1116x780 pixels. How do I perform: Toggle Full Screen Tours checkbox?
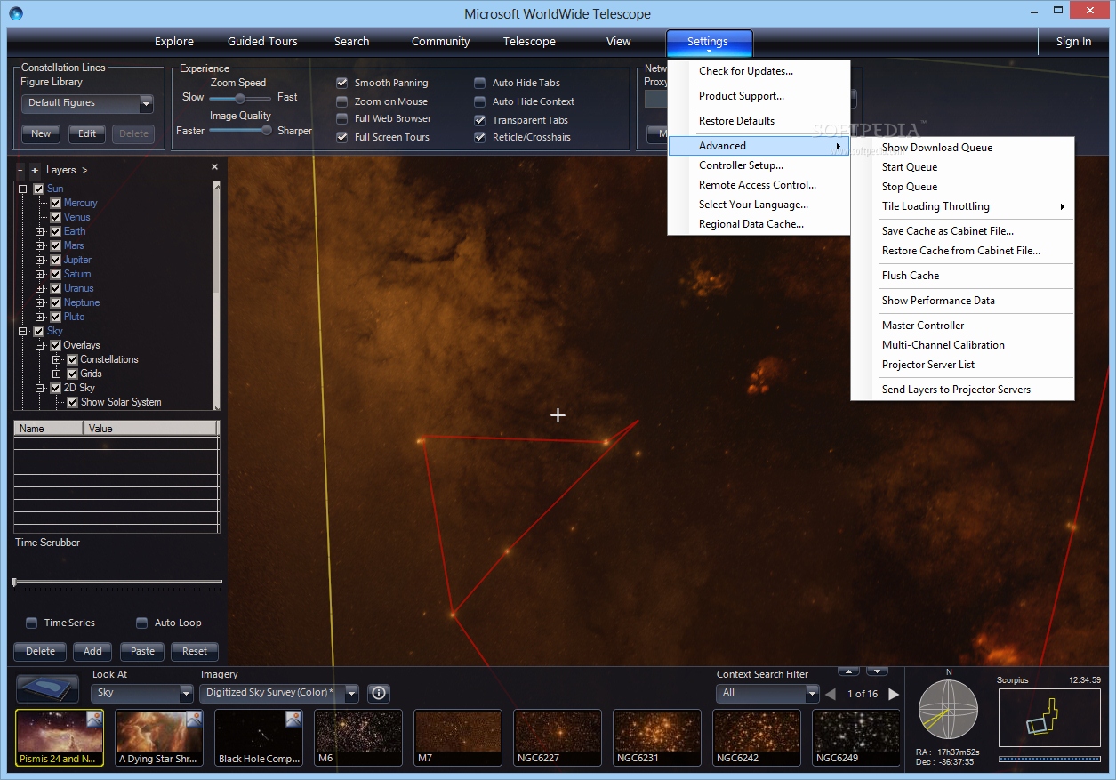341,137
